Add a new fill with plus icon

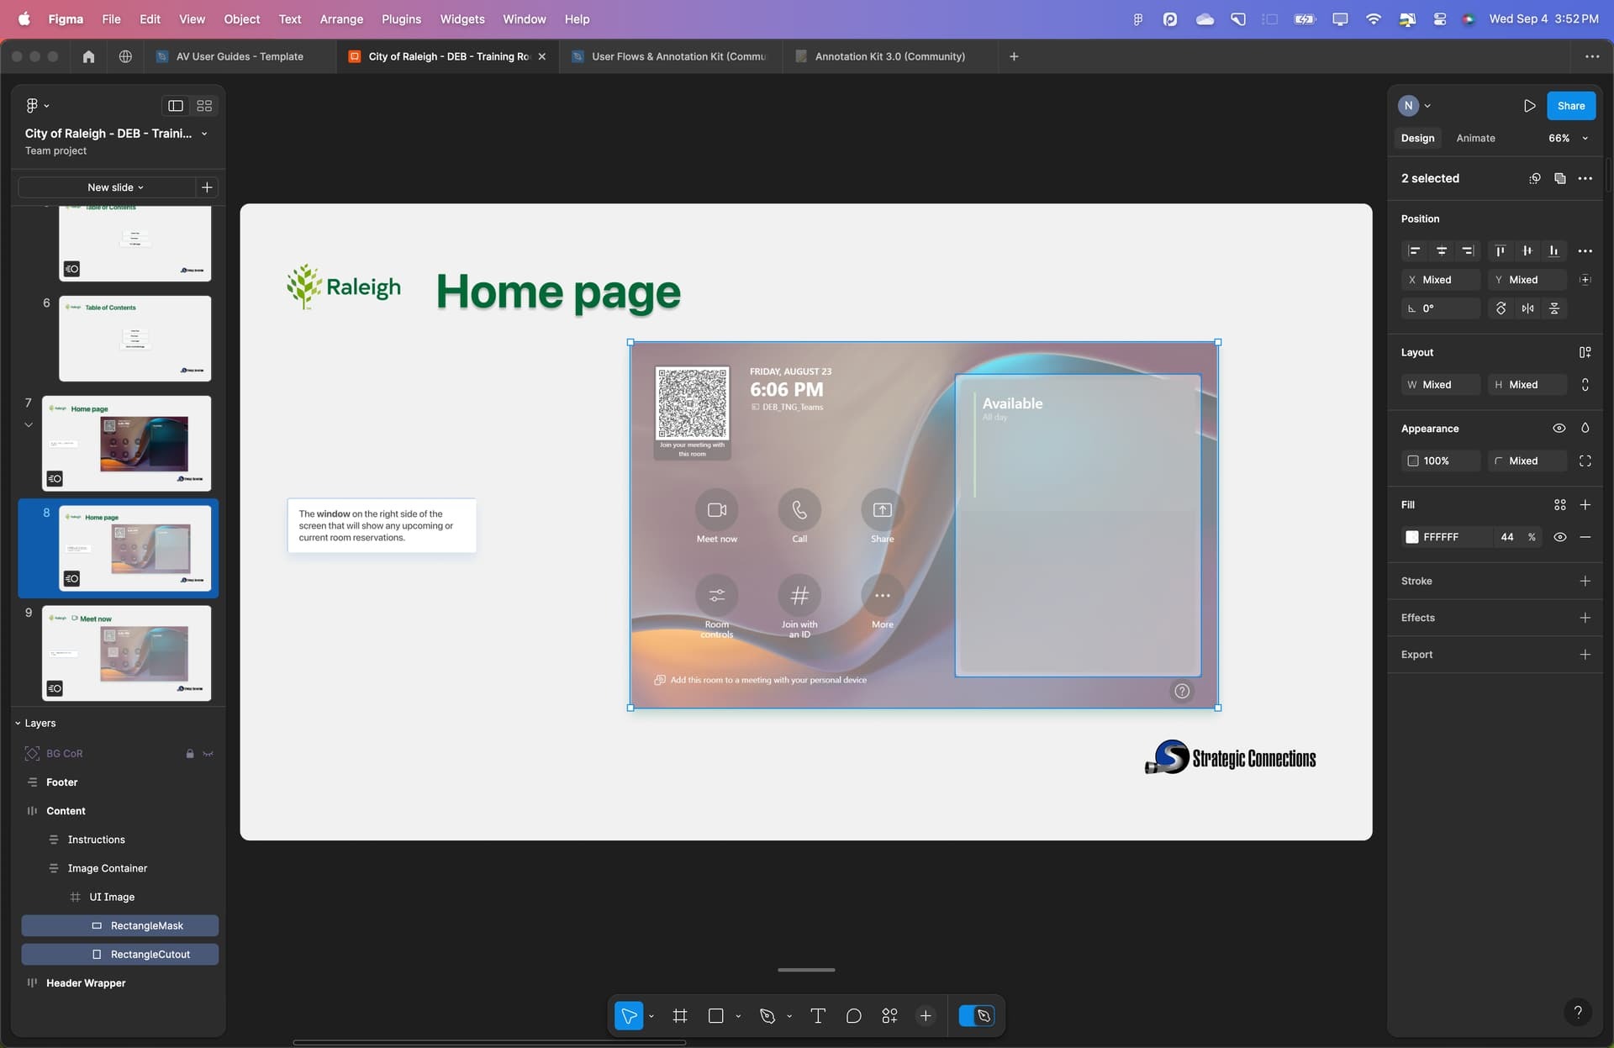(x=1585, y=505)
